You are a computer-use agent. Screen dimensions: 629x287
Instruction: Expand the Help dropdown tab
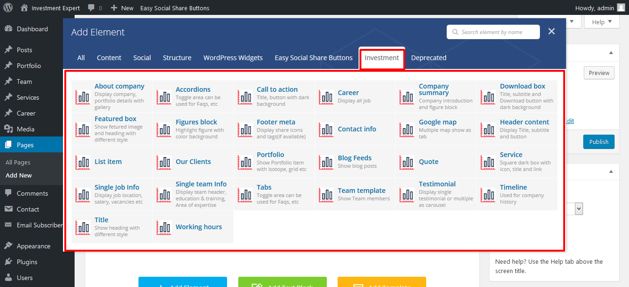point(601,22)
